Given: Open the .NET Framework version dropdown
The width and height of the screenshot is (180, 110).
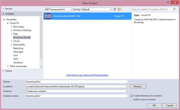Looking at the screenshot, I should (x=58, y=9).
